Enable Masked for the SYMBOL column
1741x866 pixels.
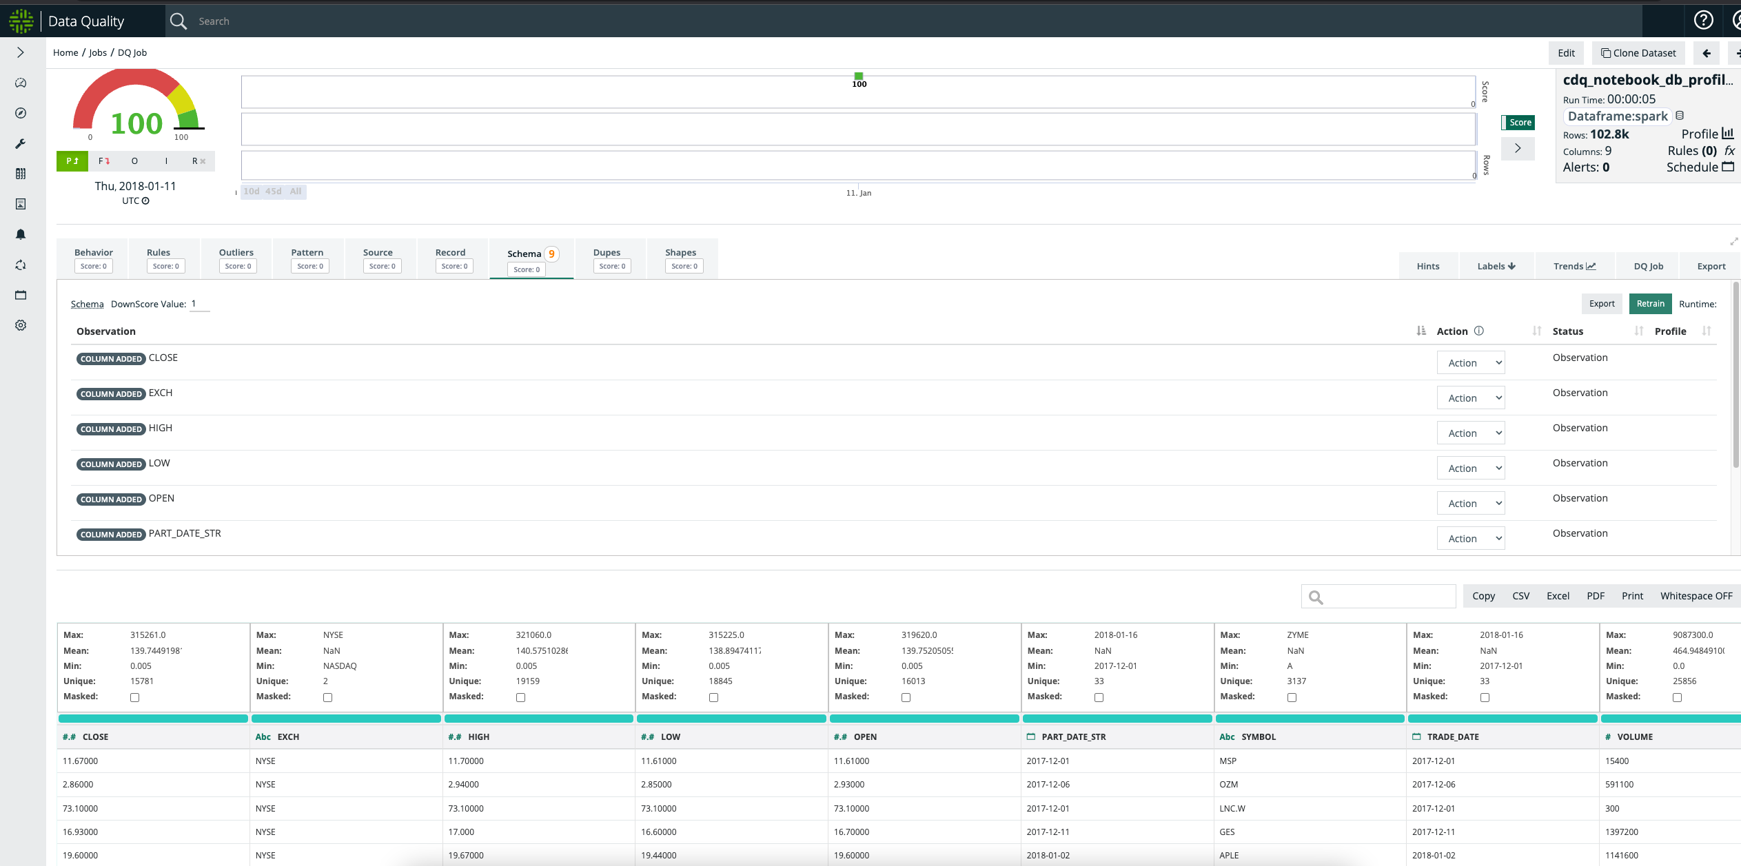coord(1292,697)
